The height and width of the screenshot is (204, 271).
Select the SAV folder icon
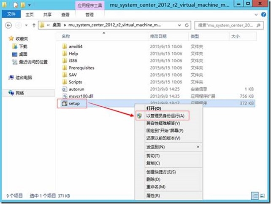coord(64,75)
